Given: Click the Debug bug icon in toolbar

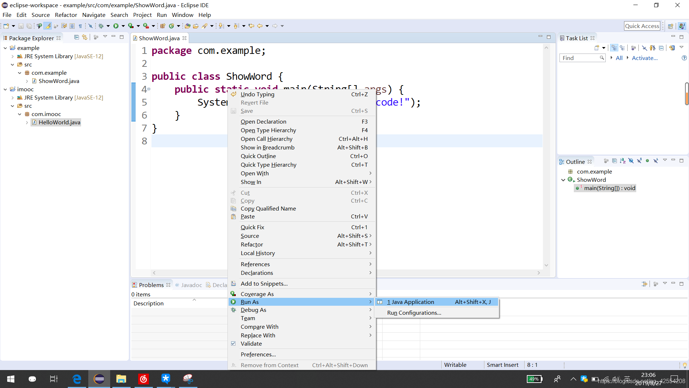Looking at the screenshot, I should click(x=101, y=26).
